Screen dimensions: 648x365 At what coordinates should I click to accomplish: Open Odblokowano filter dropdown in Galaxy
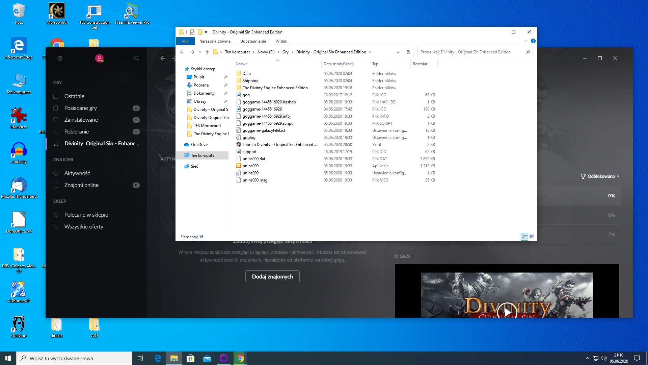[600, 176]
